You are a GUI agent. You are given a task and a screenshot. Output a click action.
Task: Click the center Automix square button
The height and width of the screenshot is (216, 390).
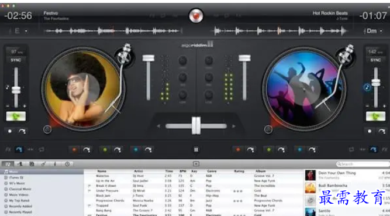196,150
